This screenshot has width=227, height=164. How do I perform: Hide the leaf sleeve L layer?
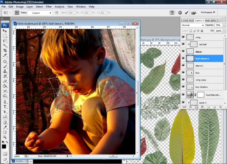point(183,58)
